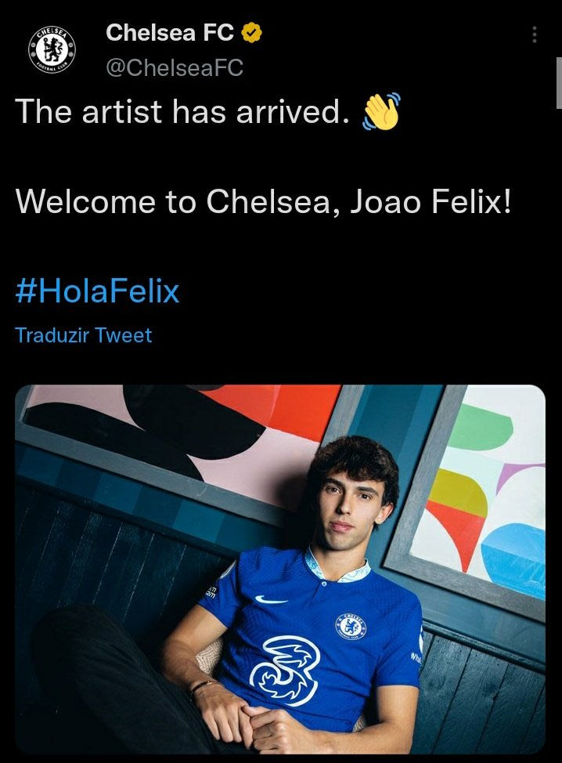Click the Chelsea FC display name

[x=170, y=33]
